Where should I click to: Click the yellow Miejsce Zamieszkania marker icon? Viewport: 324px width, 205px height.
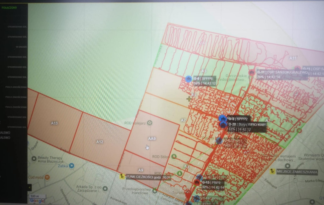273,171
